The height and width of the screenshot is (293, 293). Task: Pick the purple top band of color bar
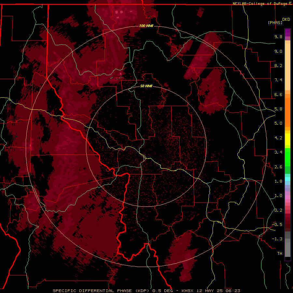(x=287, y=33)
